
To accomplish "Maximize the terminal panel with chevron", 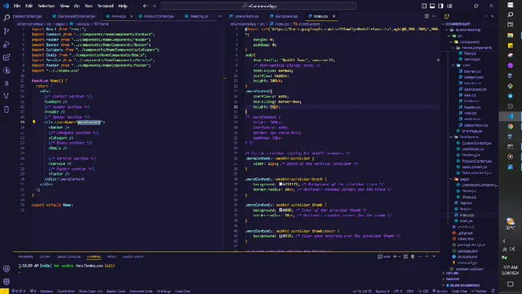I will coord(427,256).
